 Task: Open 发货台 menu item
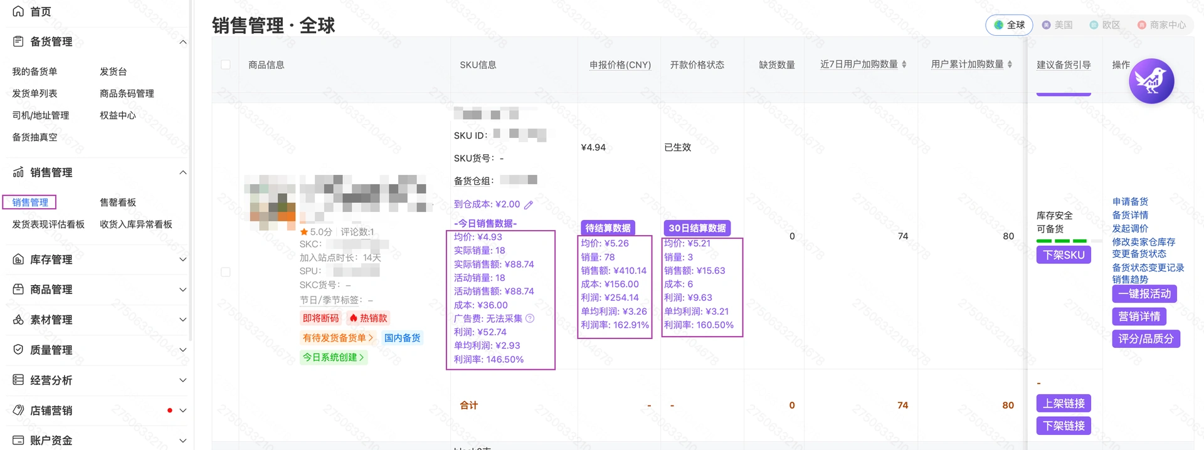point(113,71)
